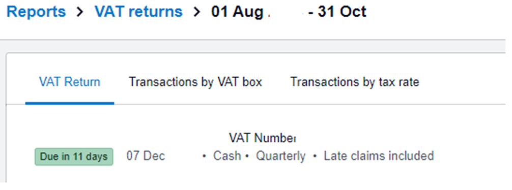Click the 31 Oct end date in title
Viewport: 512px width, 190px height.
tap(342, 12)
